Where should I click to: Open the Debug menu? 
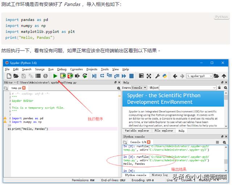point(62,69)
